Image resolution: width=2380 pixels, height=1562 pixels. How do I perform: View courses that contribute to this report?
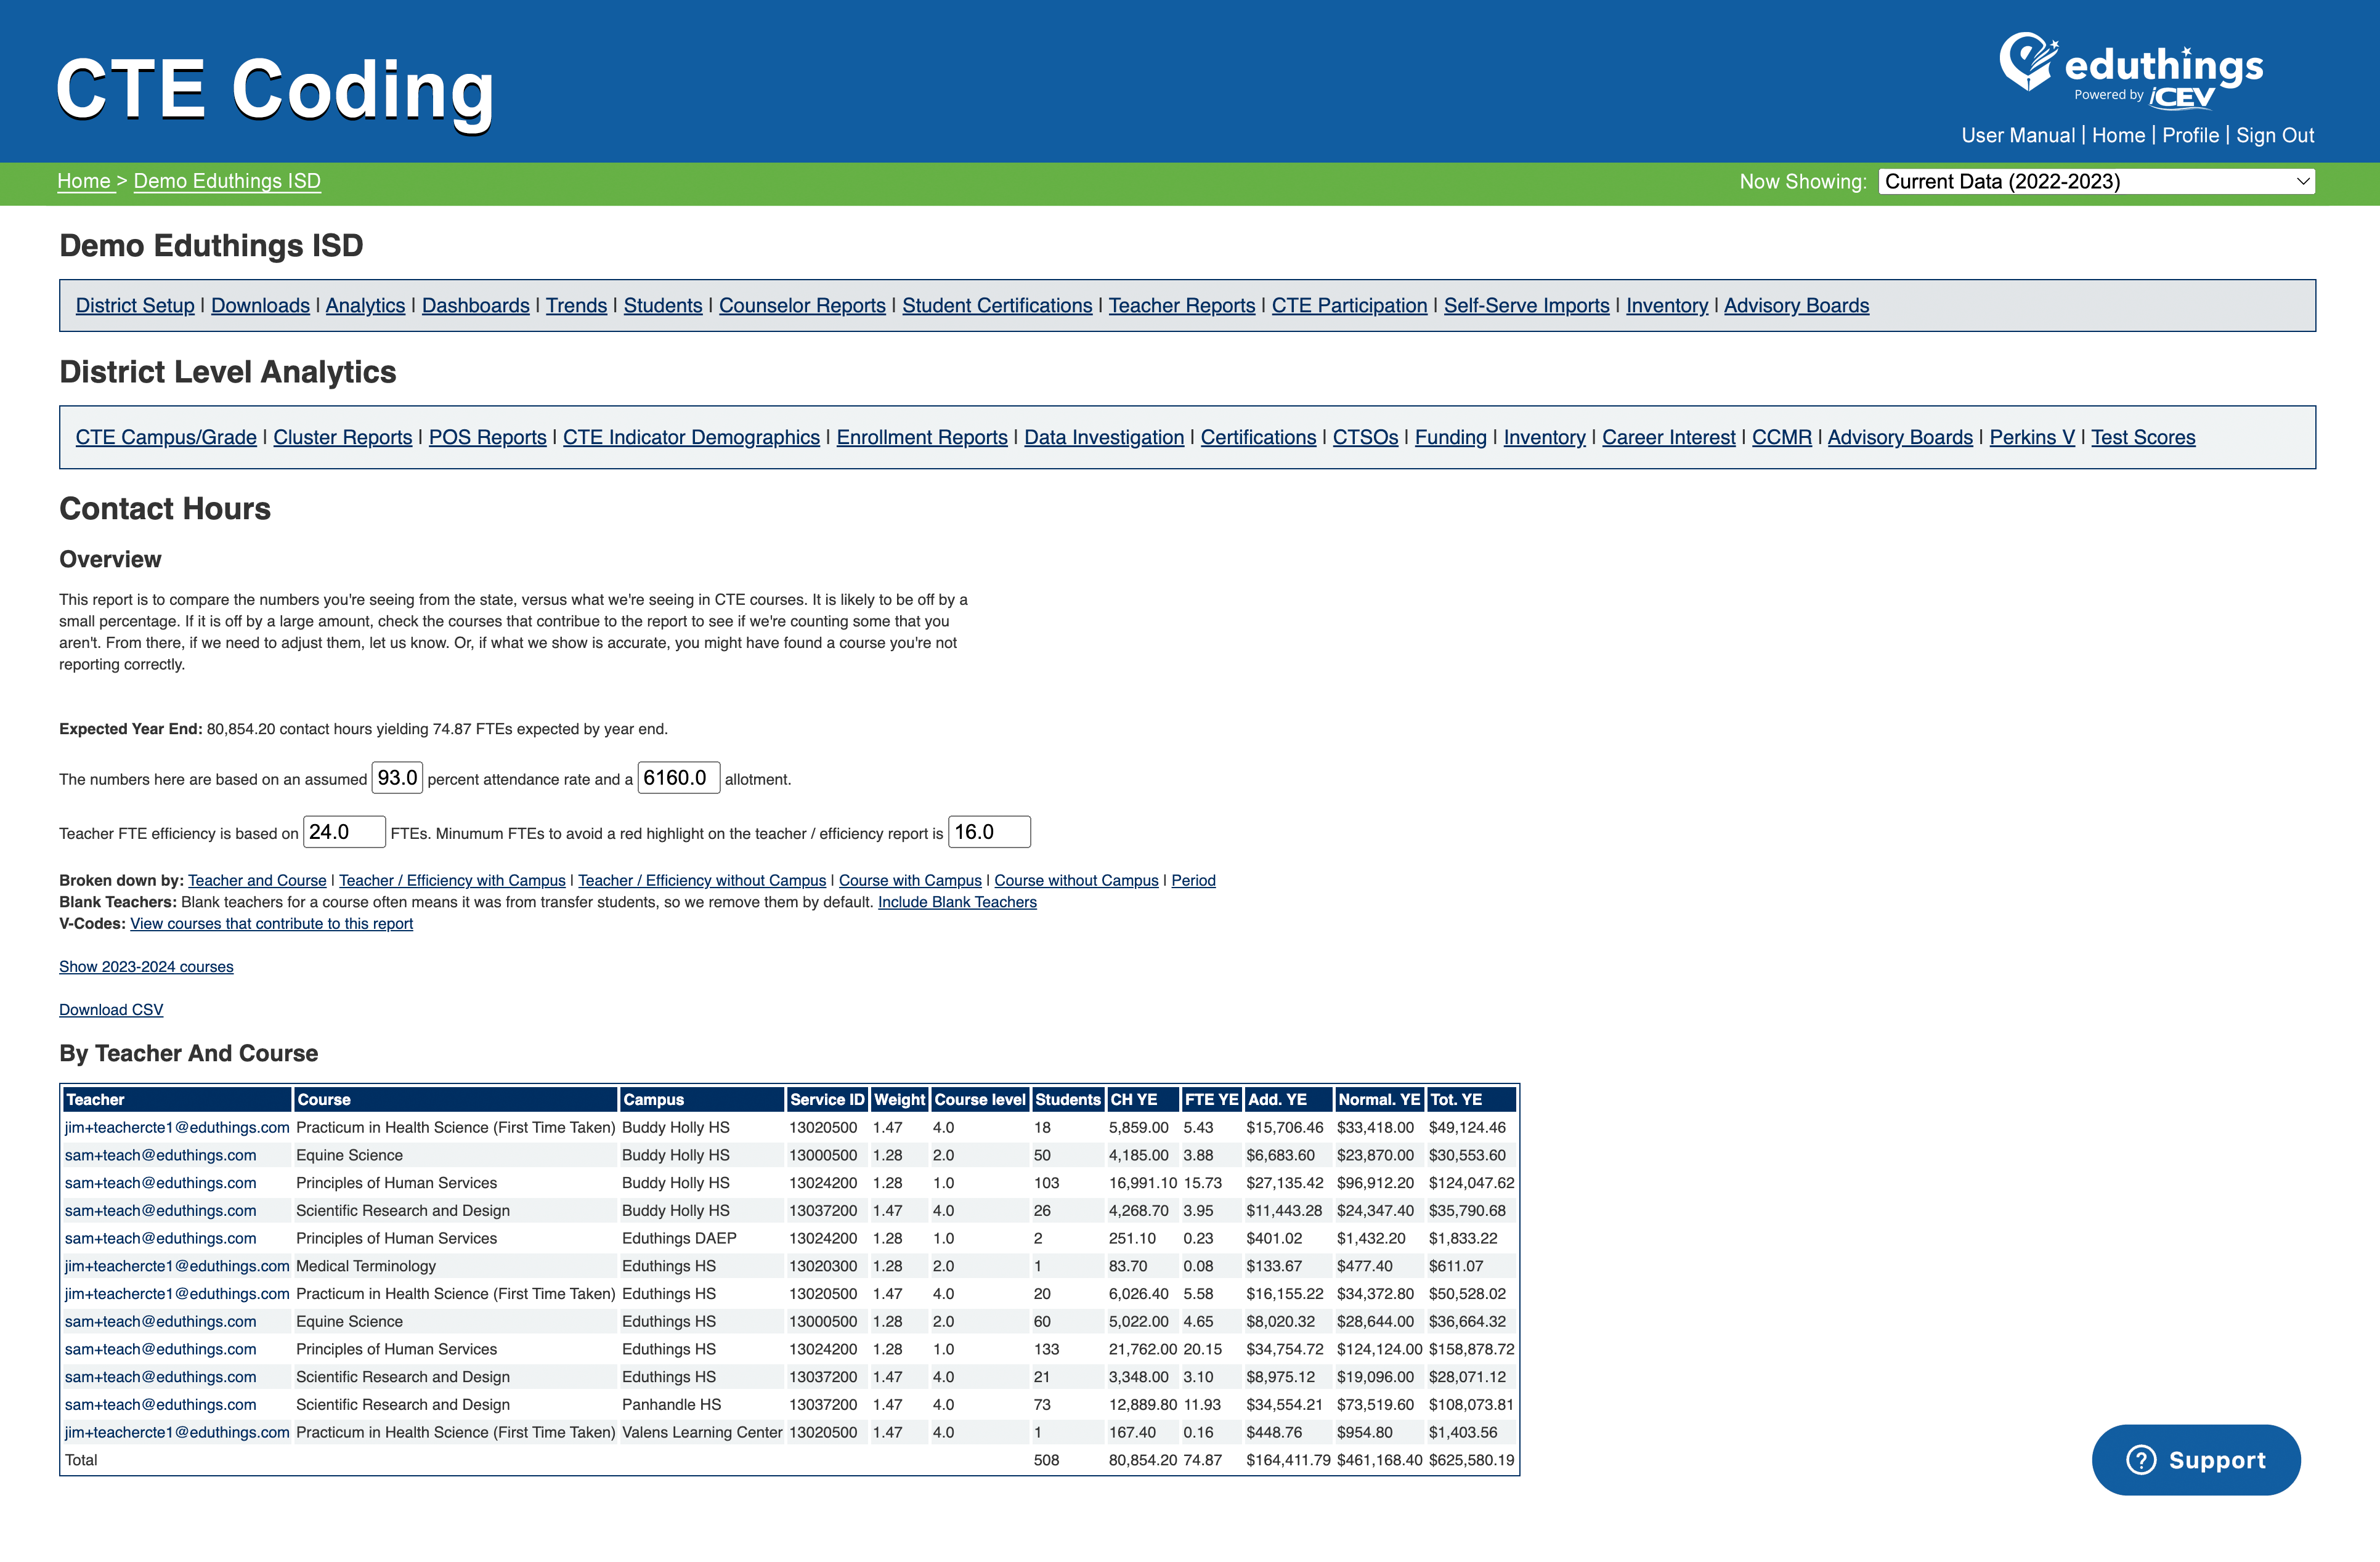[271, 923]
